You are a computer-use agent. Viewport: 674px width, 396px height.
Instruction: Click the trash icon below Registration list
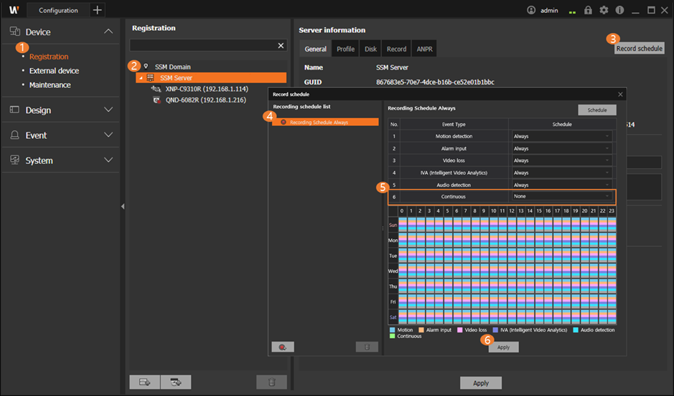tap(271, 382)
